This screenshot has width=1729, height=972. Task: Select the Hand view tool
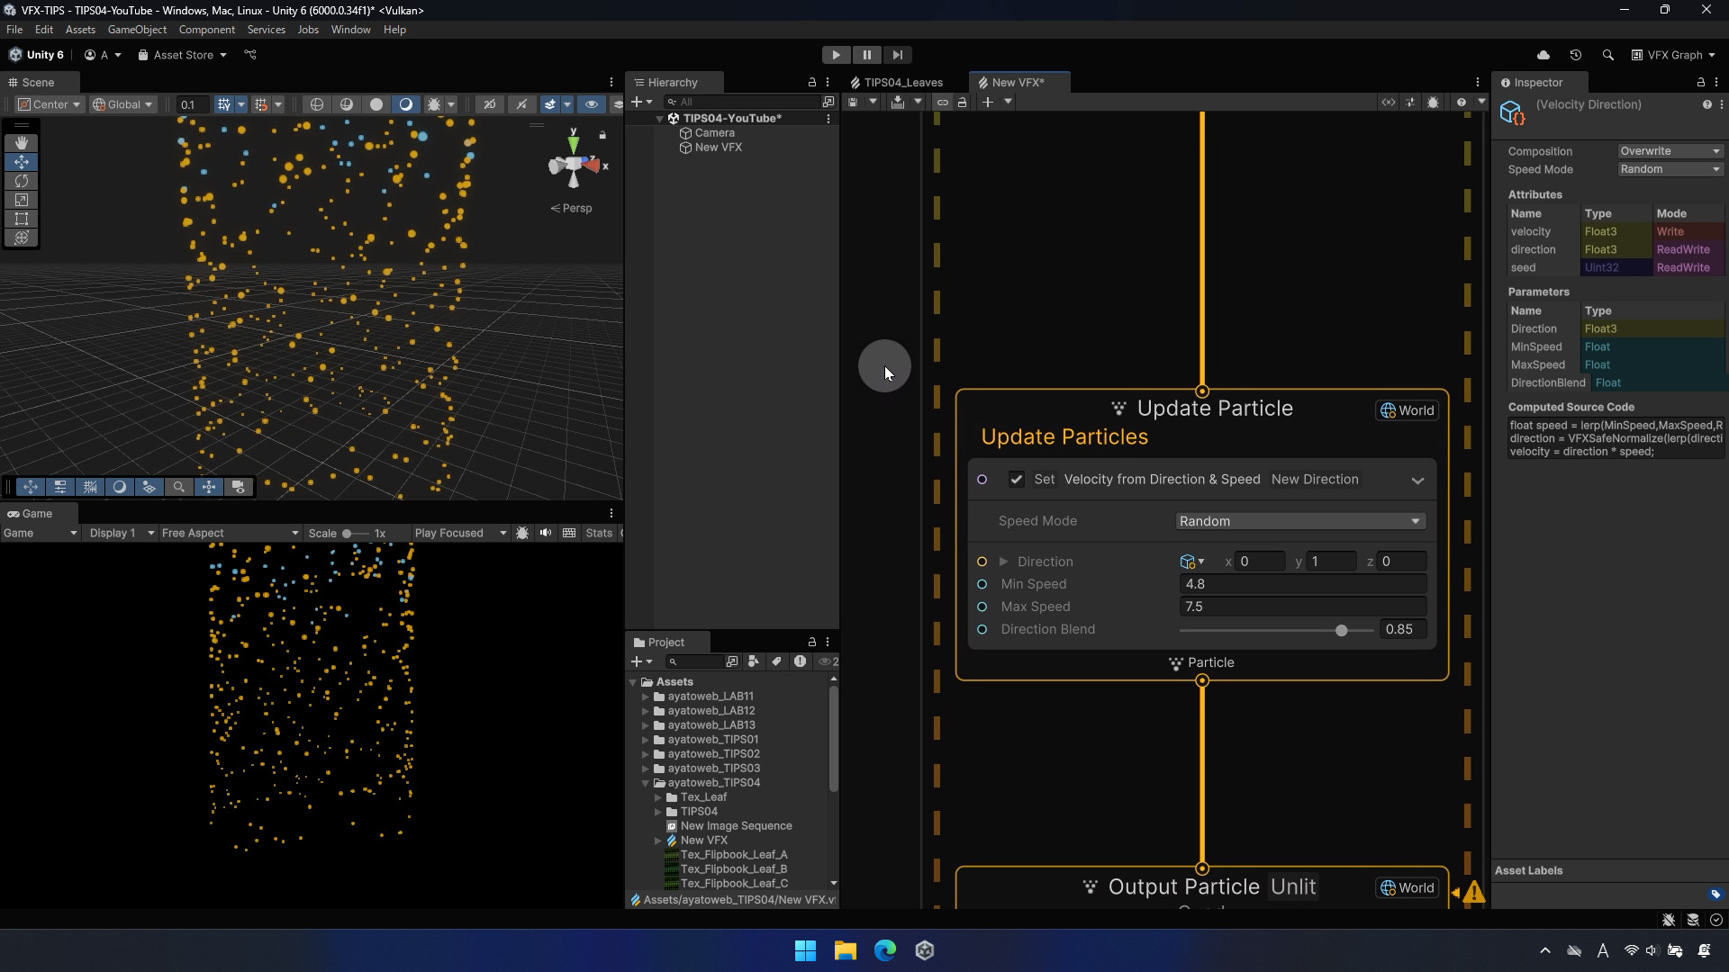[22, 143]
